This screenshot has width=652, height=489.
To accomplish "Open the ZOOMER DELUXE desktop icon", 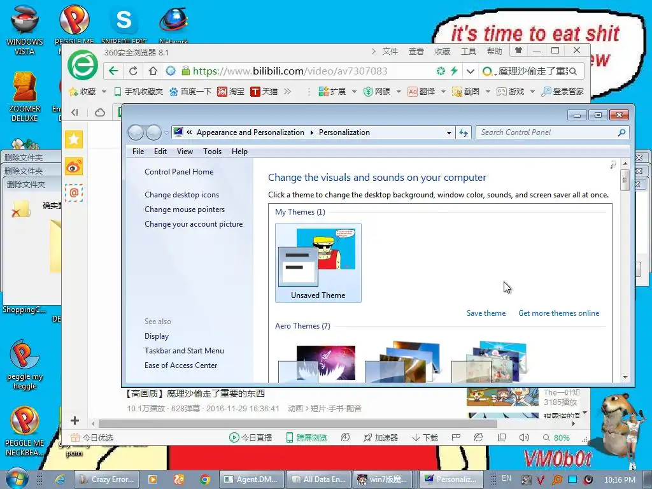I will [25, 97].
